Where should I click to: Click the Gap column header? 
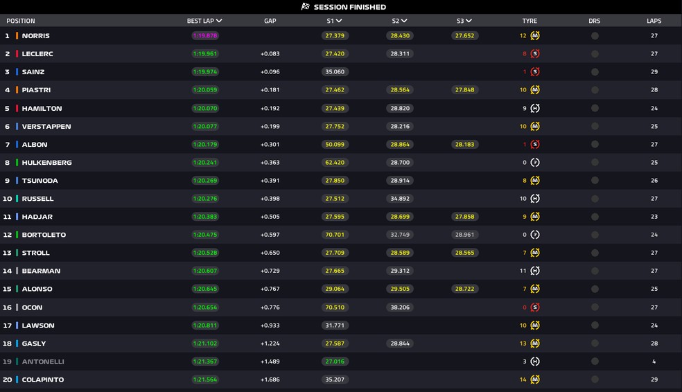[x=270, y=20]
